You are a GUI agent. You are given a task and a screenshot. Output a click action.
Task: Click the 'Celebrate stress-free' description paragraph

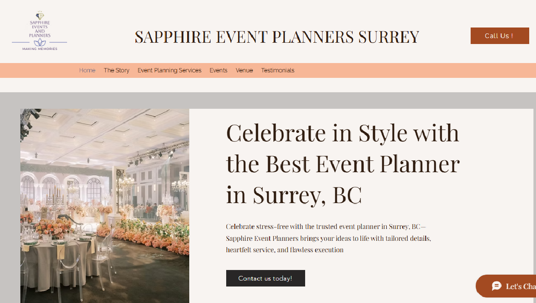(328, 238)
